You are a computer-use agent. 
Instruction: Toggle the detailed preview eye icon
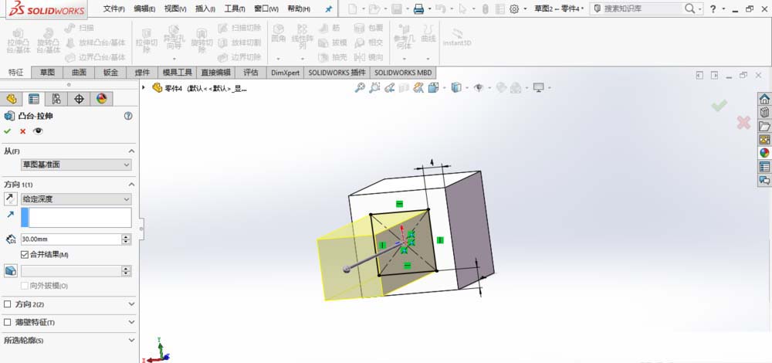pyautogui.click(x=38, y=131)
